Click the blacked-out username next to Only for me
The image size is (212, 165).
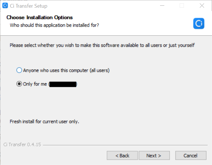pos(63,84)
